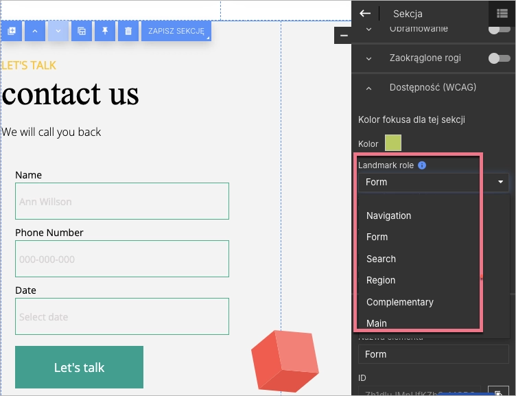Toggle the Zaokrąglone rogi switch

499,58
